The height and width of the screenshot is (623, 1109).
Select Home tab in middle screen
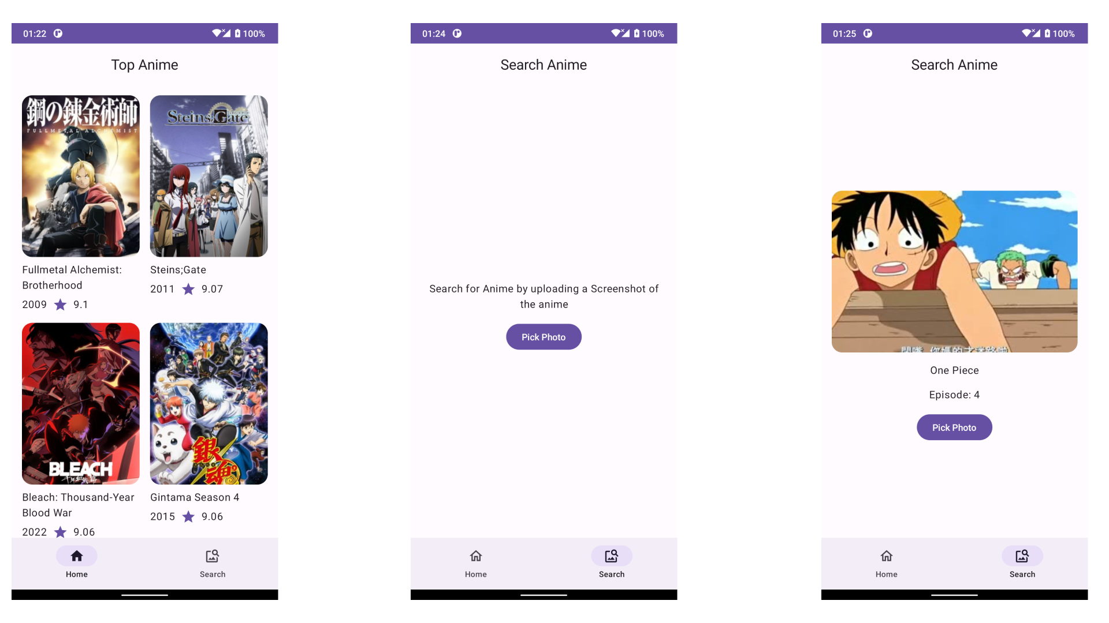[x=476, y=563]
